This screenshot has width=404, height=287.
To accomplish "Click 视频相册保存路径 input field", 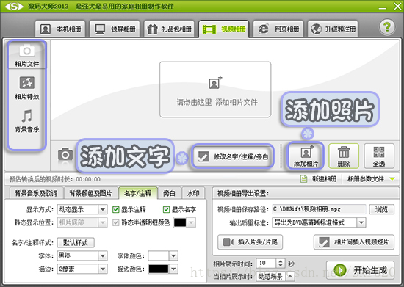I will click(x=319, y=209).
